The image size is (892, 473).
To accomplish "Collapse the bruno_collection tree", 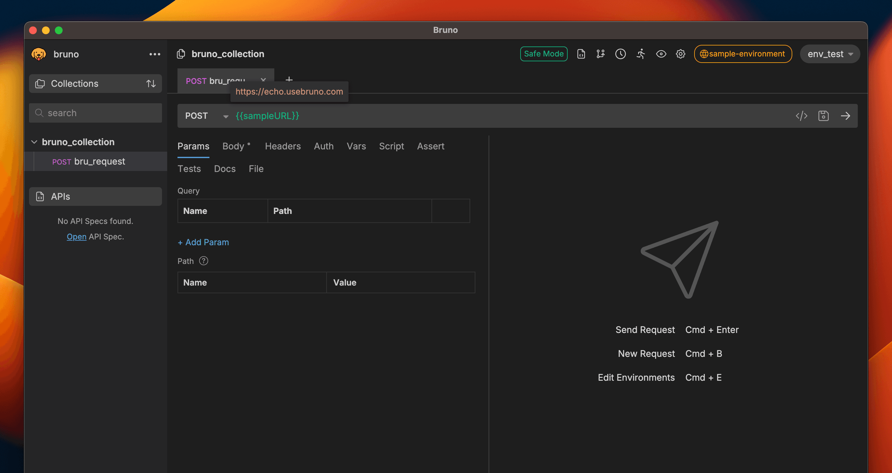I will 34,142.
